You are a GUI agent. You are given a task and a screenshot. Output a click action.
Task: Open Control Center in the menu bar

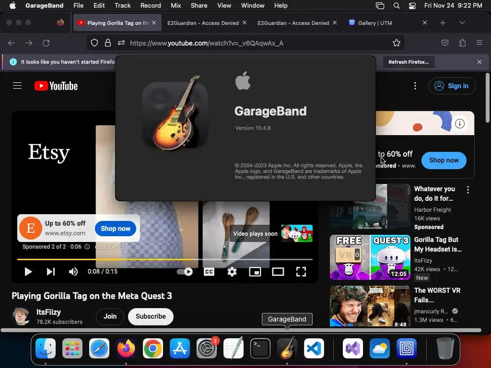(412, 6)
